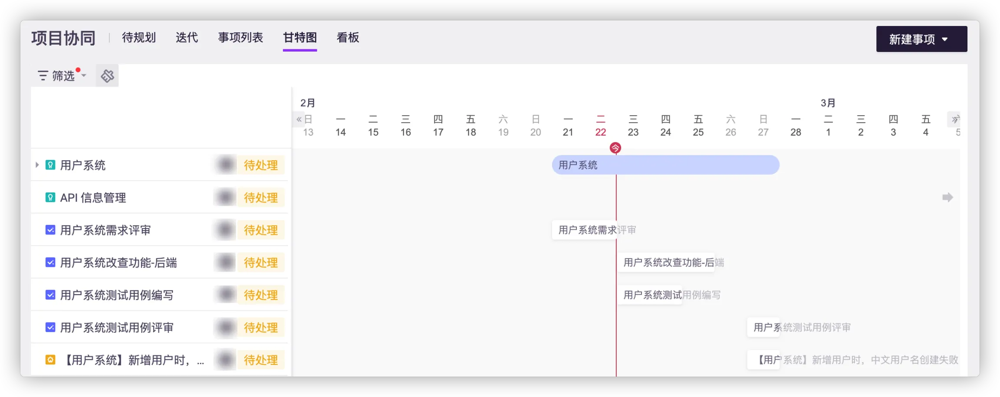Click 待处理 status of API 信息管理

point(260,198)
